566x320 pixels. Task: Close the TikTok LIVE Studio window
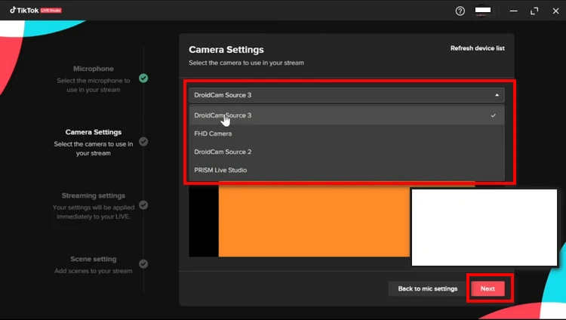coord(555,11)
